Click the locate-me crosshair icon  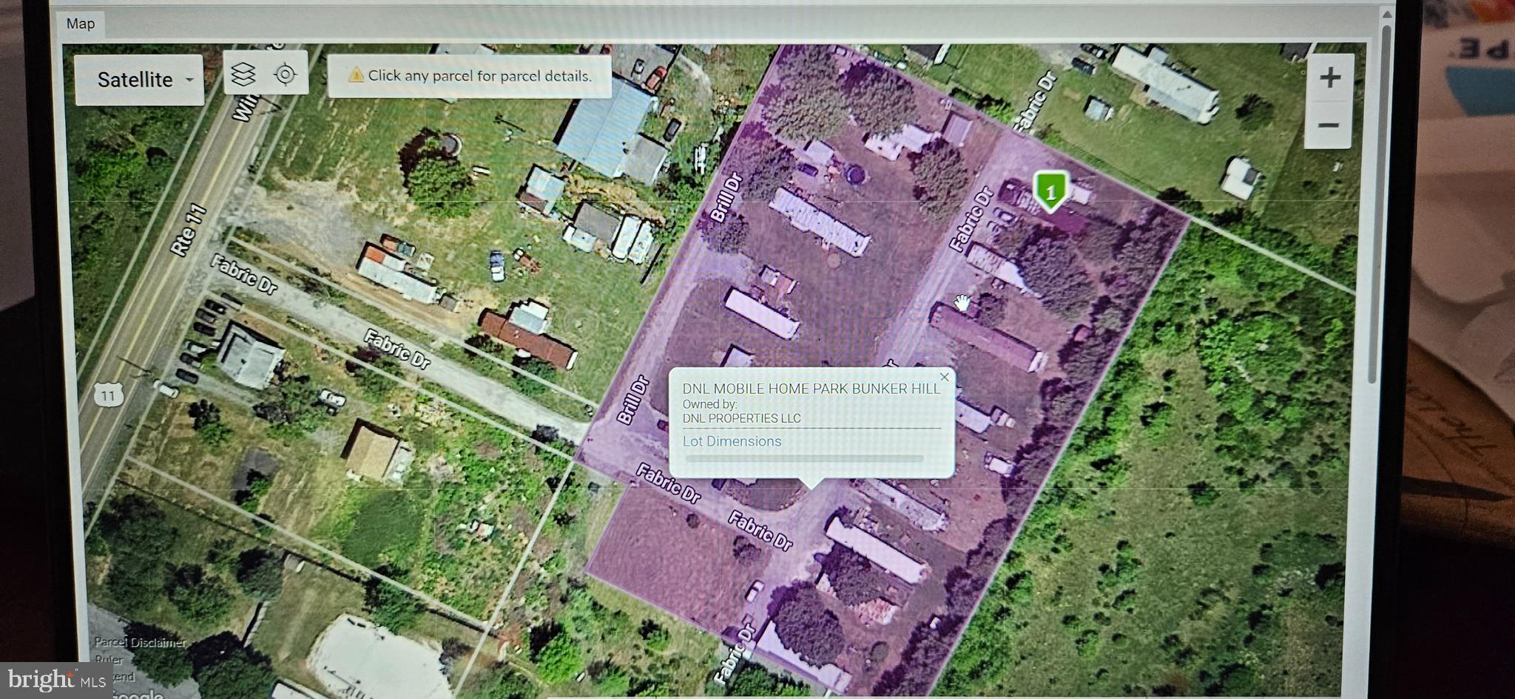click(285, 74)
